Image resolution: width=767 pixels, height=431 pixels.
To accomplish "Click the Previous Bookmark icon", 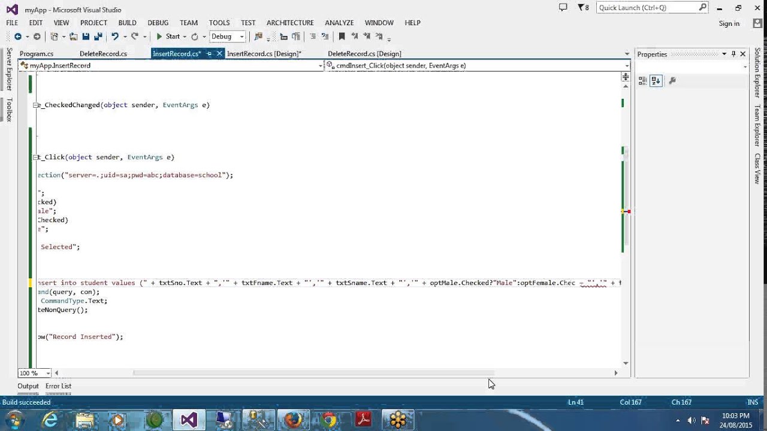I will (355, 37).
